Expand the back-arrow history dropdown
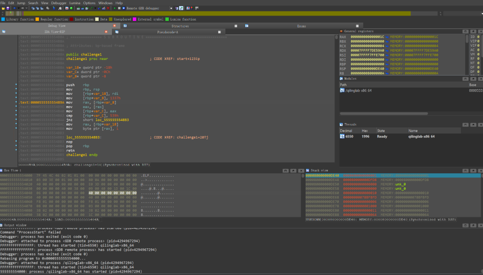This screenshot has width=483, height=275. click(18, 8)
